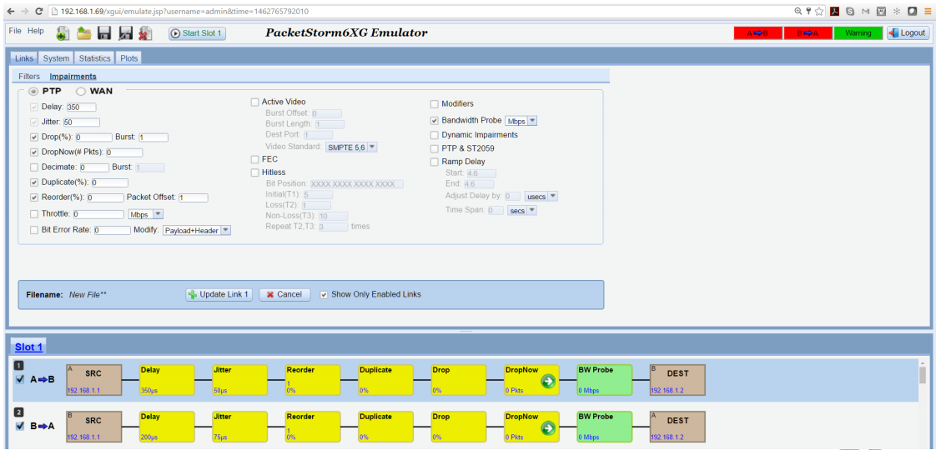Open the Chrome hamburger menu
This screenshot has height=450, width=936.
tap(928, 12)
